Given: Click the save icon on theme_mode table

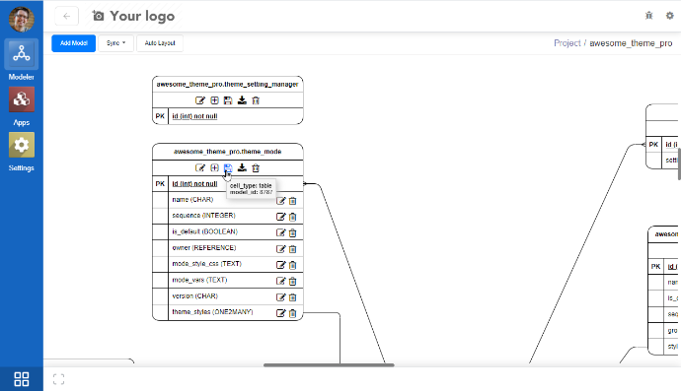Looking at the screenshot, I should (228, 168).
